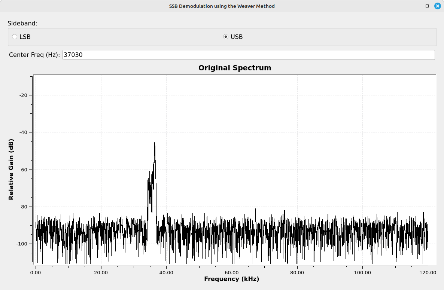Click the Relative Gain (dB) axis label
Screen dimensions: 444x290
[x=11, y=170]
